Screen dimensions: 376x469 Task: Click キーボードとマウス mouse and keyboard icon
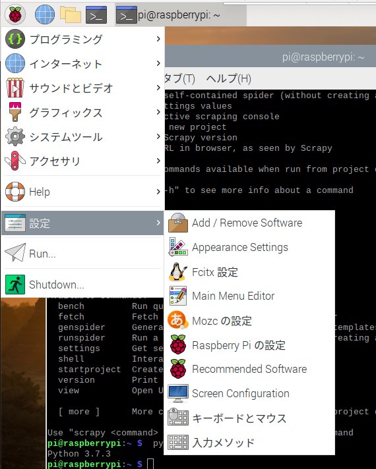[x=178, y=418]
